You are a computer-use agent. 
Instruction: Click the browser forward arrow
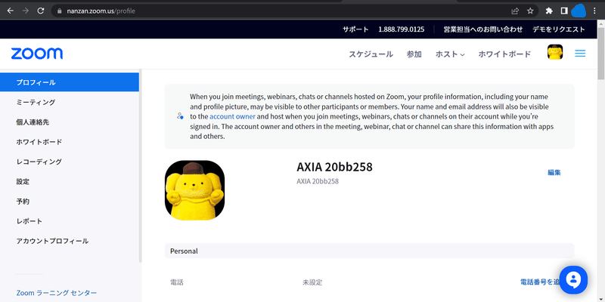[x=26, y=11]
